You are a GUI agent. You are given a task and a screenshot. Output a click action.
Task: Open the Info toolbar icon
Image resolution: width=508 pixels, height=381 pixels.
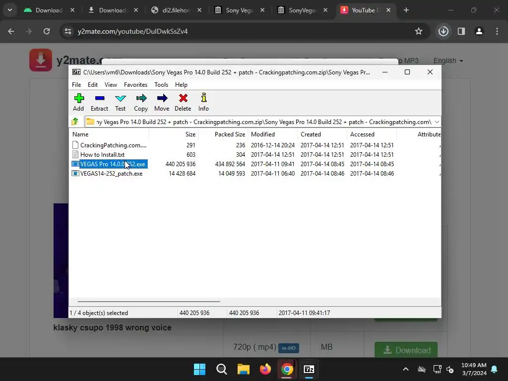[203, 102]
